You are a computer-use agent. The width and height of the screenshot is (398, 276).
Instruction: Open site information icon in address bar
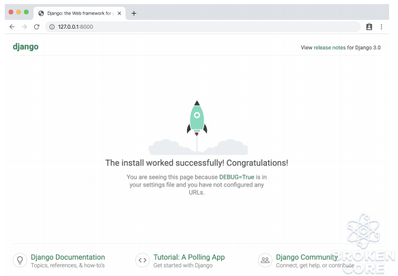pos(52,27)
